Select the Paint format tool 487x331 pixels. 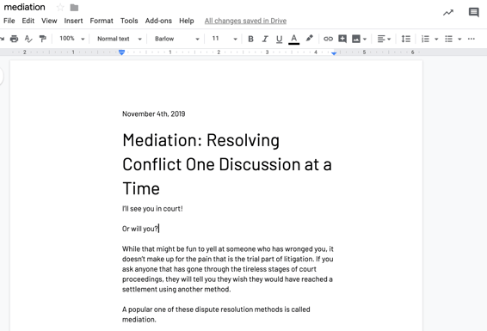42,39
